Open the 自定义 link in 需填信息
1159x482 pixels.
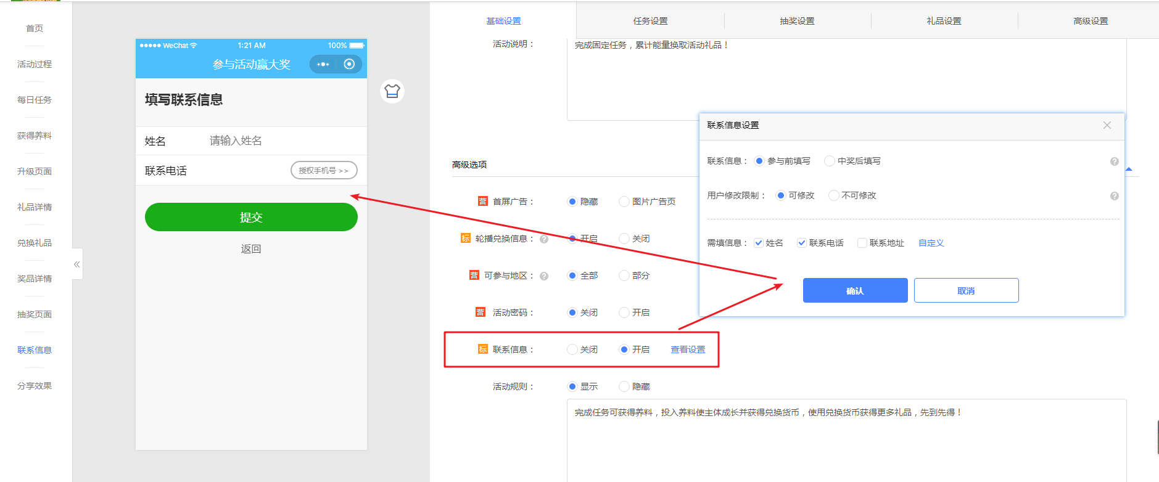point(931,243)
